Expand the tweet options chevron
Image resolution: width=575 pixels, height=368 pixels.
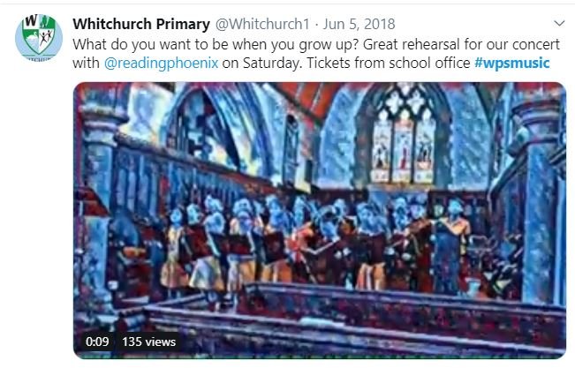click(559, 24)
